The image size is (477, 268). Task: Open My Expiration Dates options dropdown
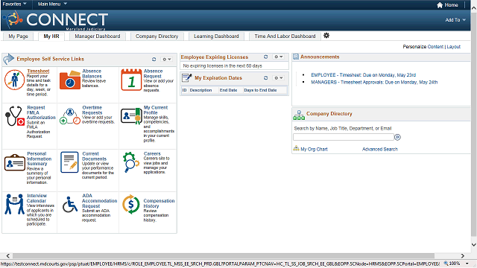(279, 77)
